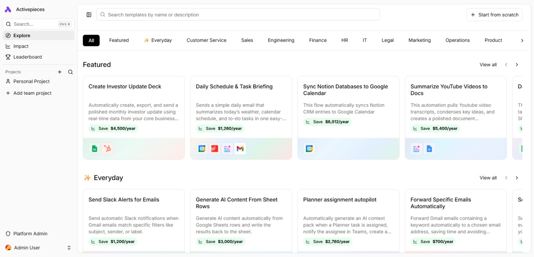Open the Leaderboard page
This screenshot has height=257, width=534.
tap(38, 57)
